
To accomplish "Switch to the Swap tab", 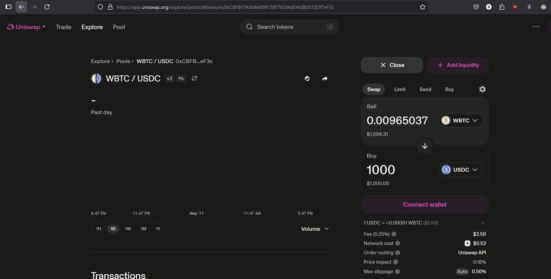I will tap(374, 89).
